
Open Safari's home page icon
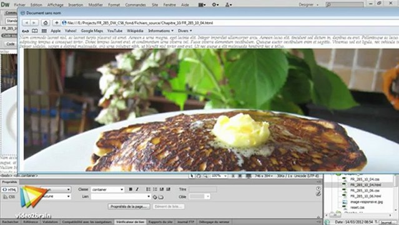[46, 23]
